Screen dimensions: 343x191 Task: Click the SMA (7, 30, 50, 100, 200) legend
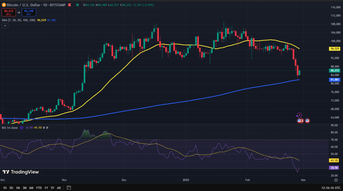[18, 20]
